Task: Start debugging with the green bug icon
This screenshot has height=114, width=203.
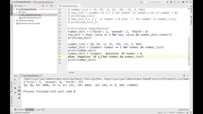Action: pos(171,2)
